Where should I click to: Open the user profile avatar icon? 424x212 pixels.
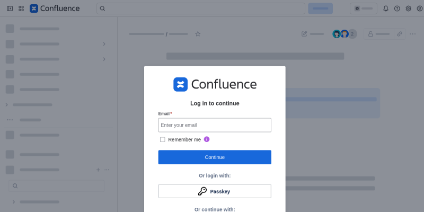pos(420,8)
